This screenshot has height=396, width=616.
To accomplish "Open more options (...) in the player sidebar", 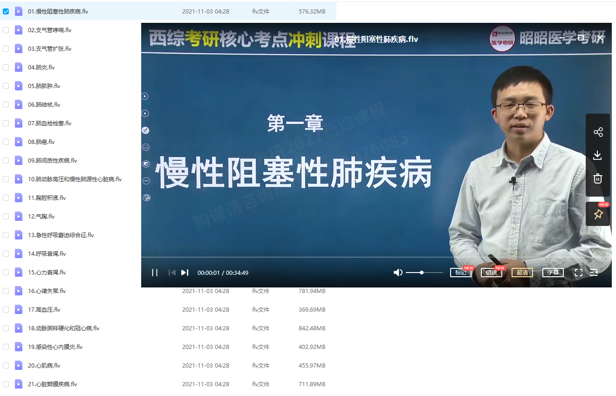I will 144,180.
